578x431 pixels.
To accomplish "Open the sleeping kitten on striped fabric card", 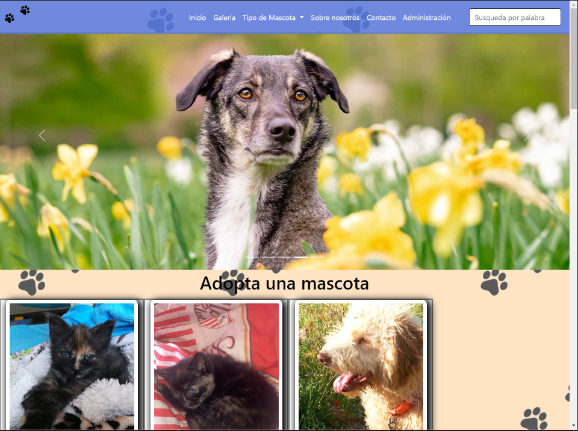I will (216, 365).
